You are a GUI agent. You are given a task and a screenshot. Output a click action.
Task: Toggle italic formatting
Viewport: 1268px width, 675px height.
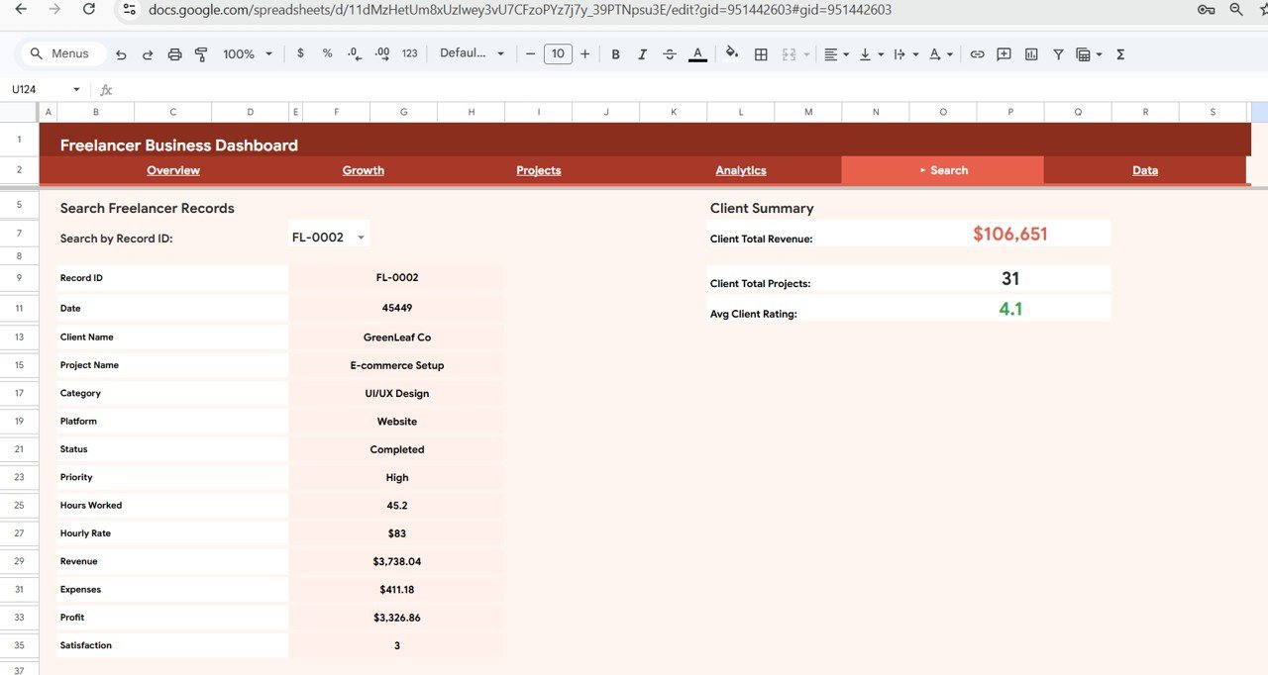[642, 53]
